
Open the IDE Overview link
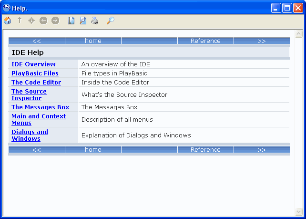tap(33, 64)
